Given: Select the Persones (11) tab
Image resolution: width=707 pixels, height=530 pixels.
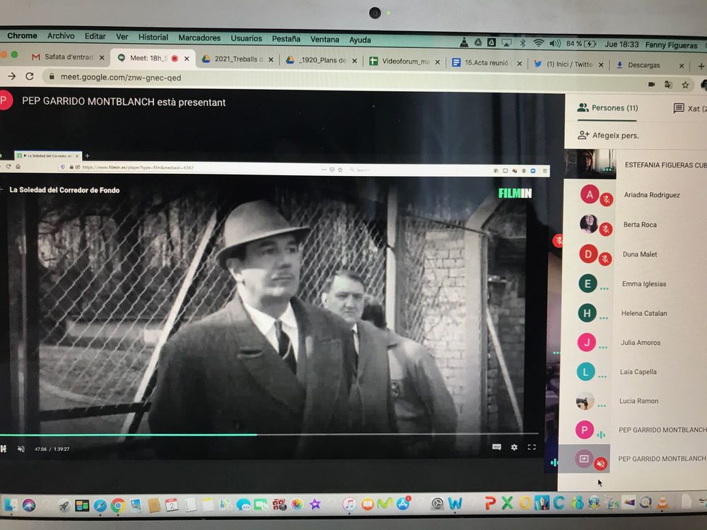Looking at the screenshot, I should click(607, 108).
